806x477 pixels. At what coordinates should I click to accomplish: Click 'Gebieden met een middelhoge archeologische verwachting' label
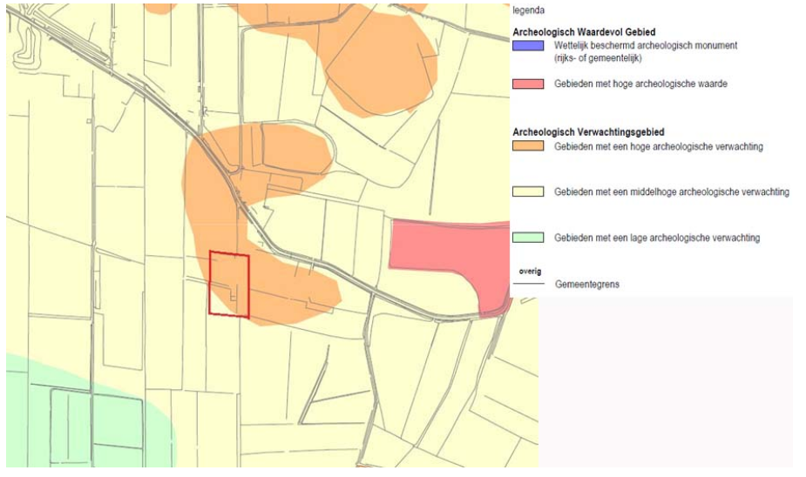[672, 192]
